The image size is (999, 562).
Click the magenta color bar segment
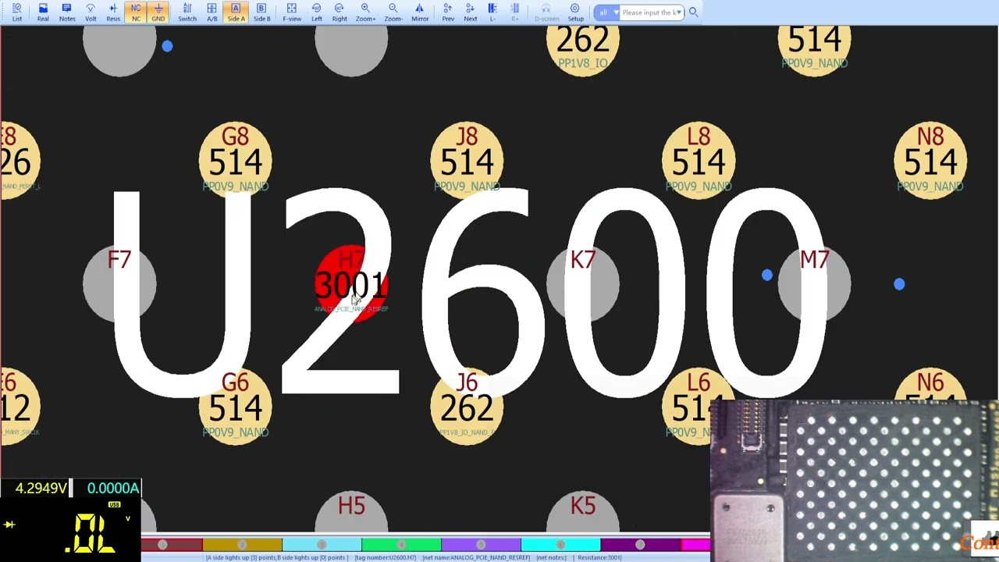coord(695,545)
